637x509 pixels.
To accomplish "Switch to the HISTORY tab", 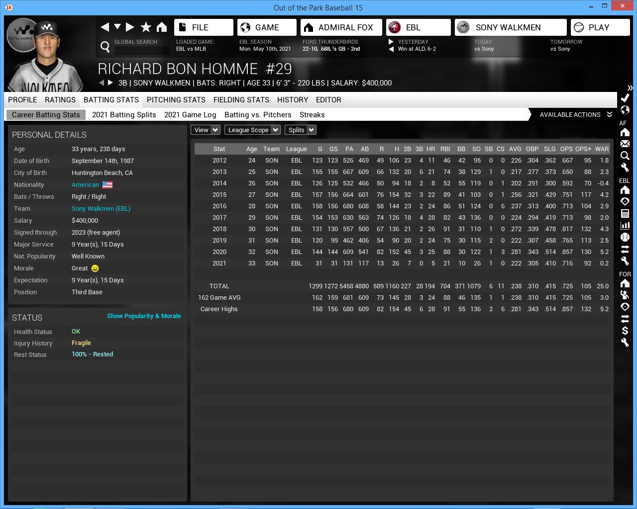I will coord(293,100).
